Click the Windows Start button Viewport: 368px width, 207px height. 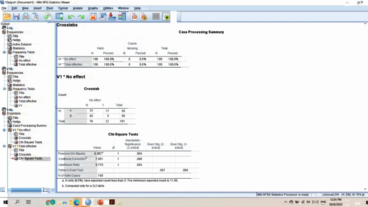[5, 202]
